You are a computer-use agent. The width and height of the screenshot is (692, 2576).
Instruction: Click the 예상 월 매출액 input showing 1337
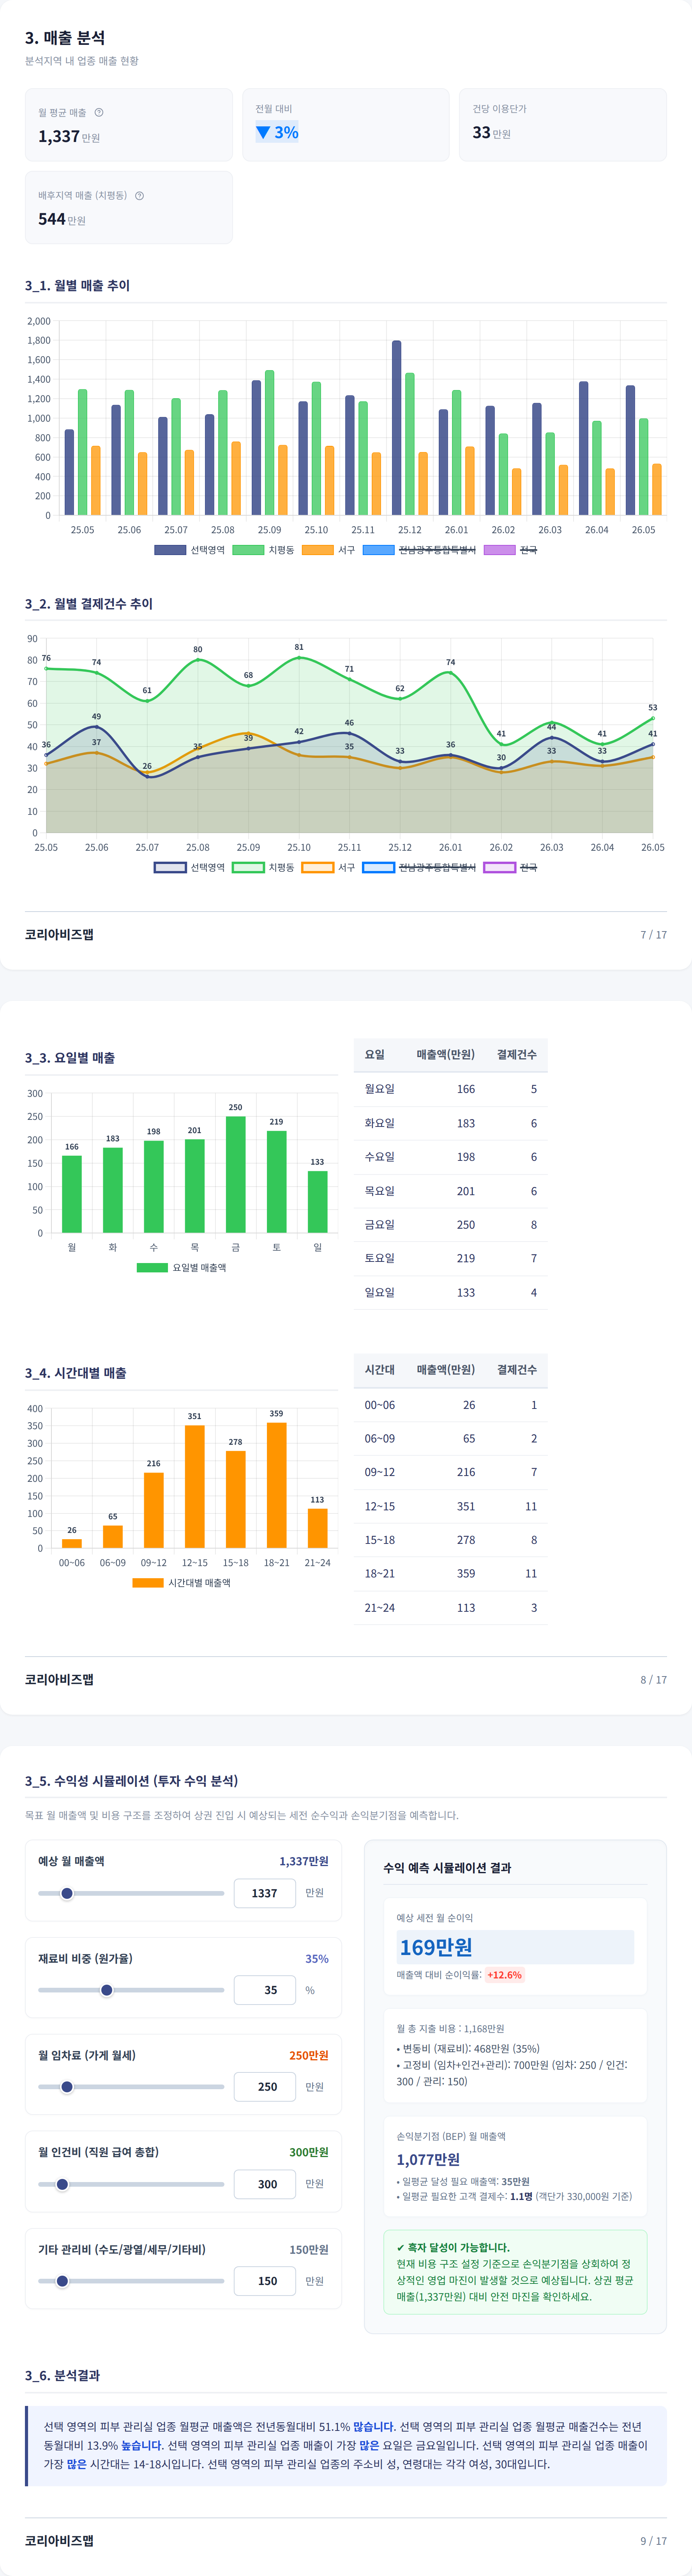pyautogui.click(x=265, y=1893)
